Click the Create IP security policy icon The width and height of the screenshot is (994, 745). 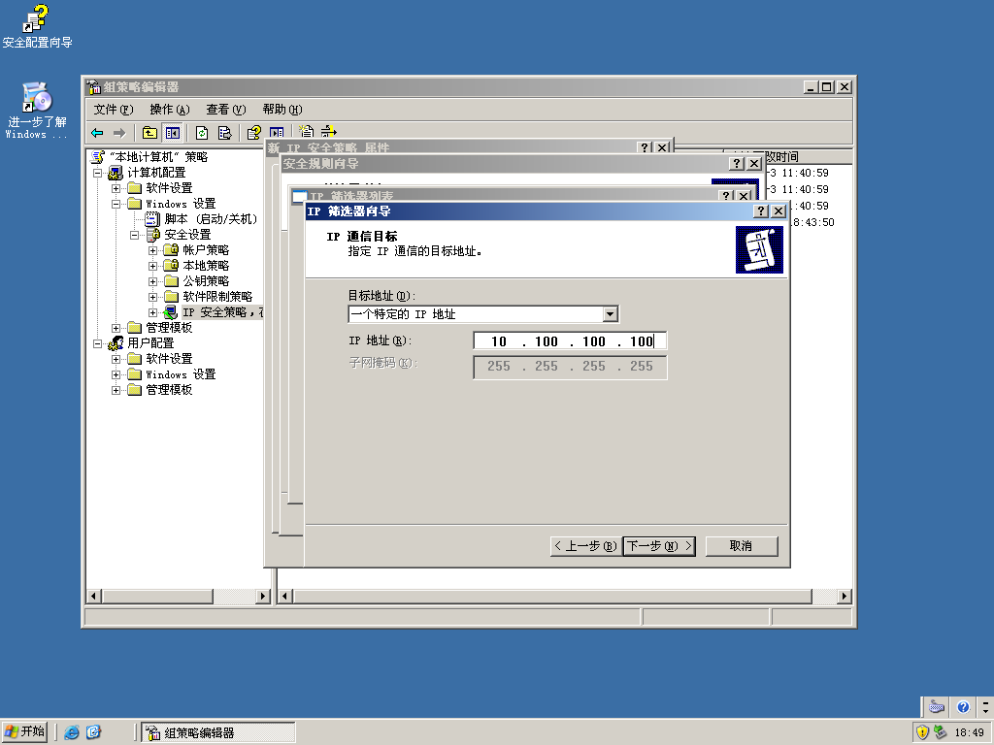click(306, 131)
